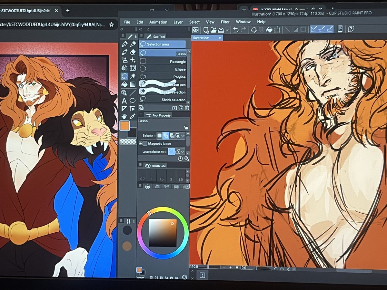This screenshot has height=290, width=387.
Task: Select the Blend droplets tool
Action: (x=124, y=68)
